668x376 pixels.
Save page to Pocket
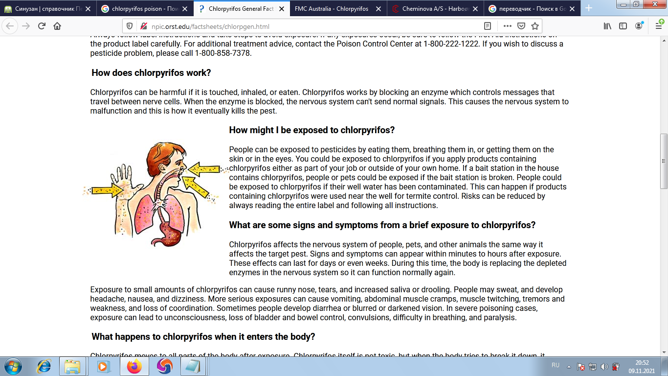point(521,26)
